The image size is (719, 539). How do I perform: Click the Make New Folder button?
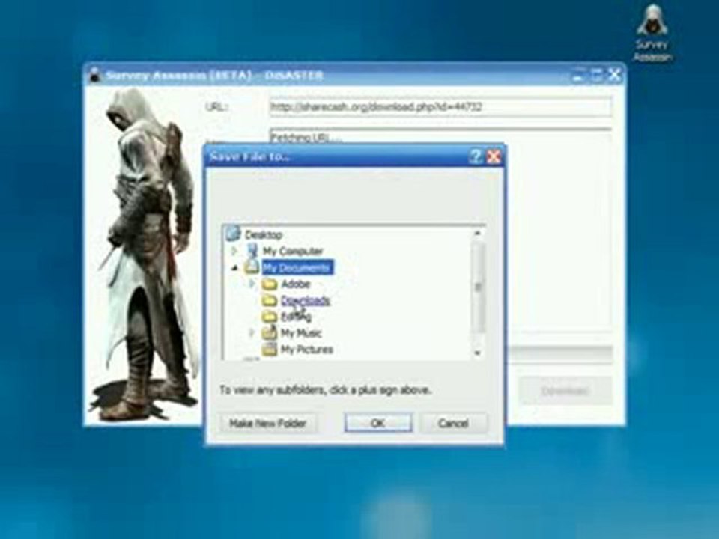pos(268,423)
